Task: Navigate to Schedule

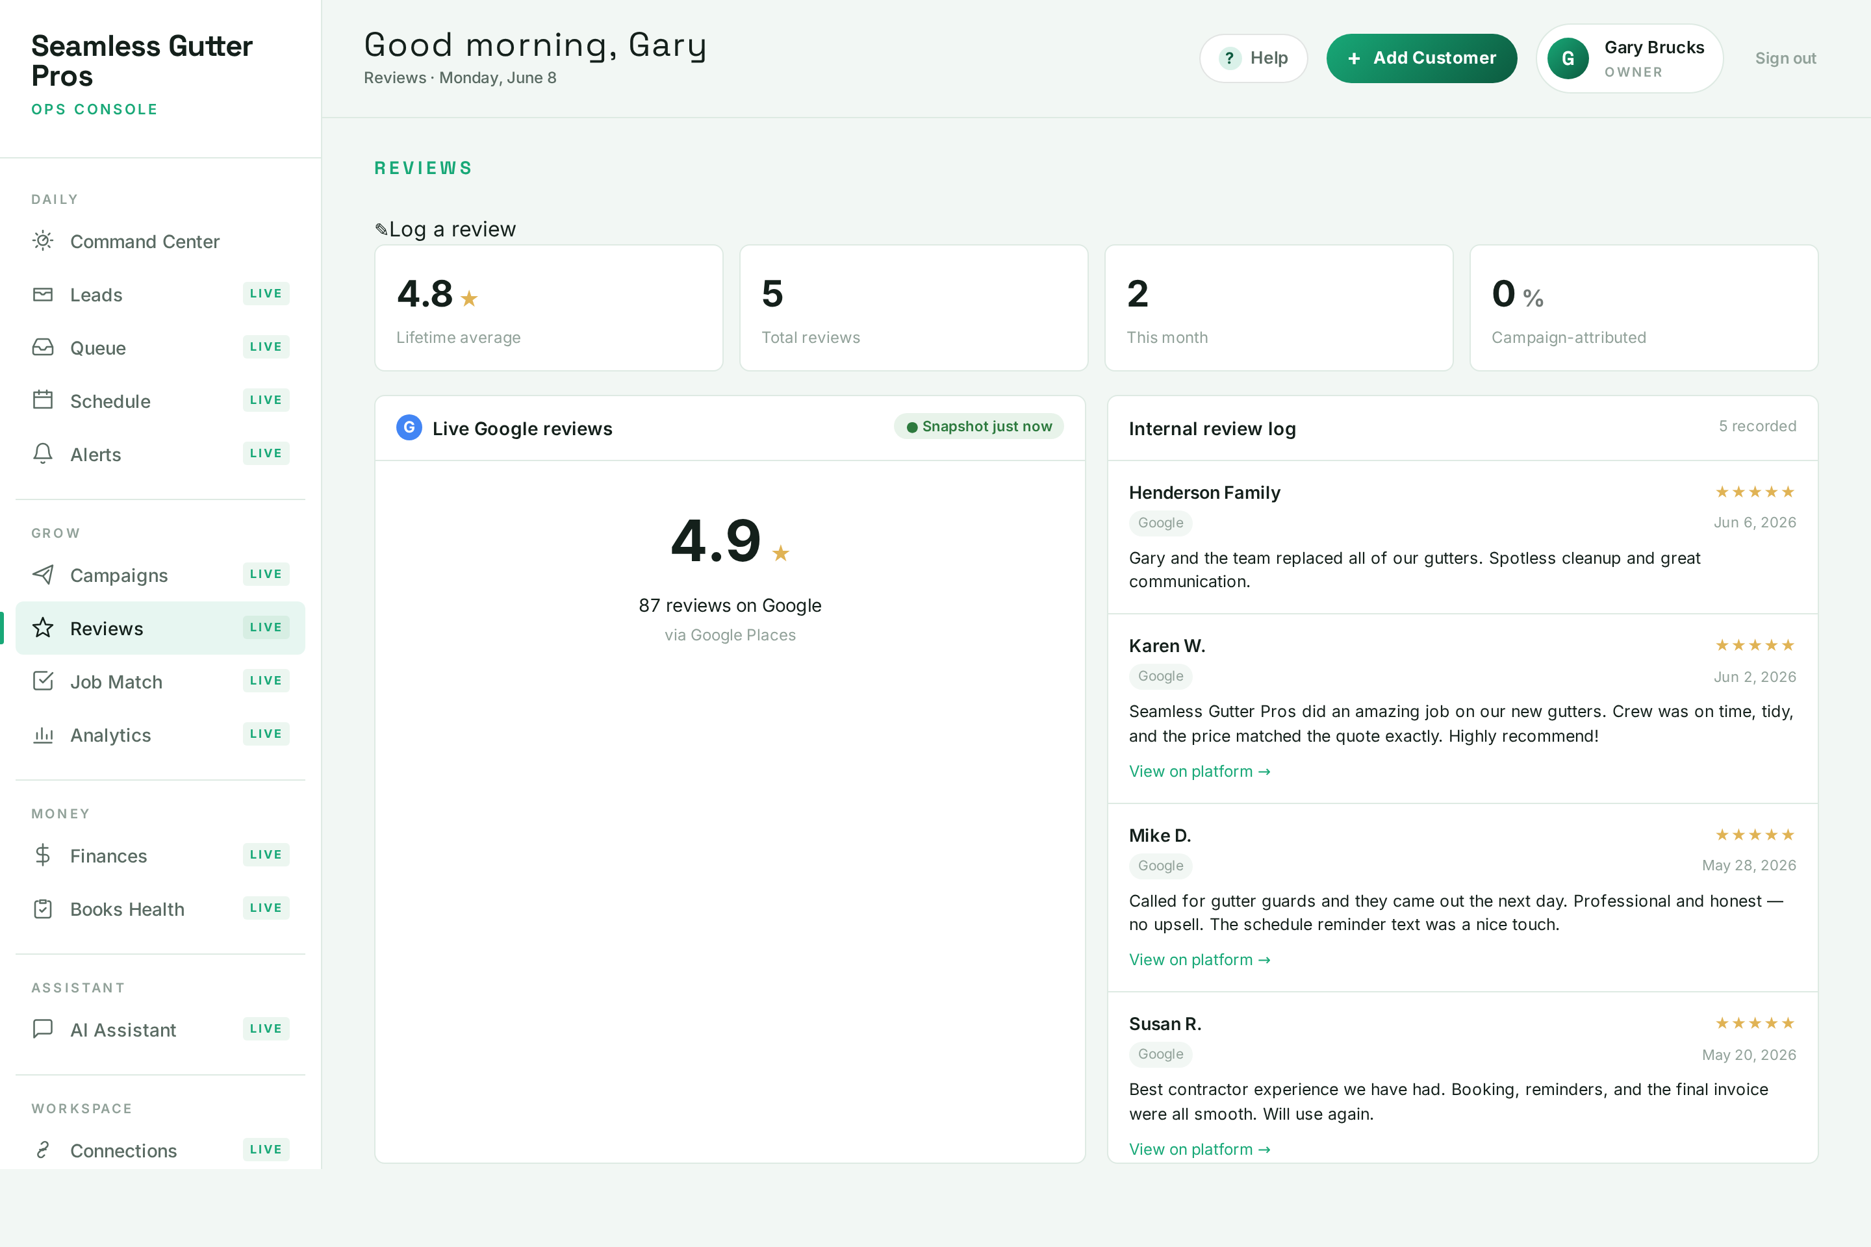Action: click(x=160, y=401)
